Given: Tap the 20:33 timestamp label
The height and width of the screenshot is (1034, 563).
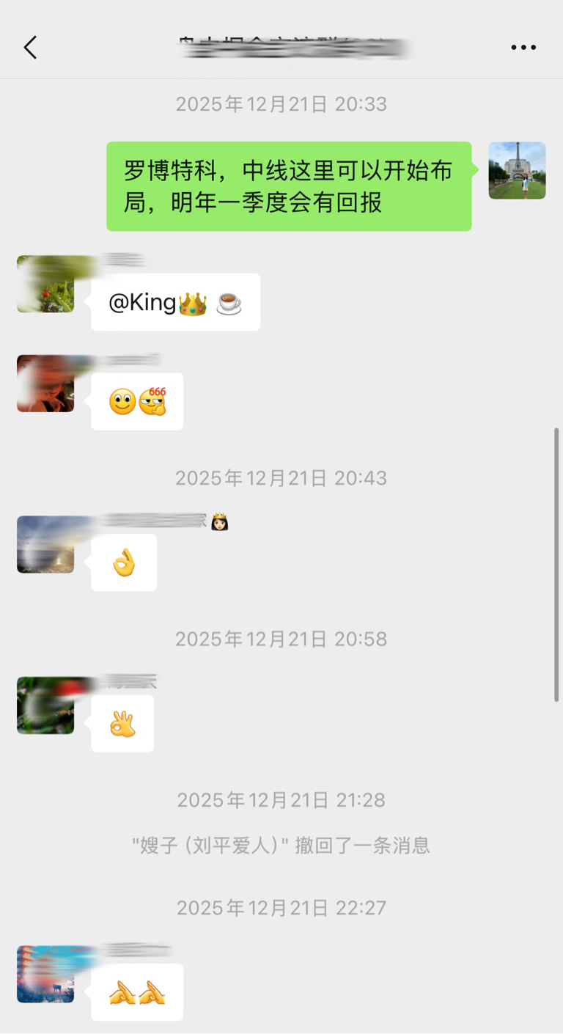Looking at the screenshot, I should [281, 104].
